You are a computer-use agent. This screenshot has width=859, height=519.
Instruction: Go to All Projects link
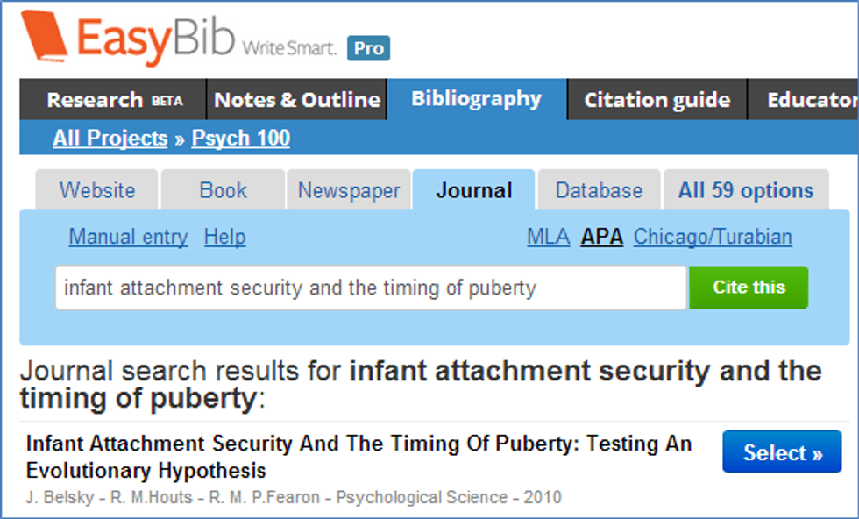click(x=110, y=139)
